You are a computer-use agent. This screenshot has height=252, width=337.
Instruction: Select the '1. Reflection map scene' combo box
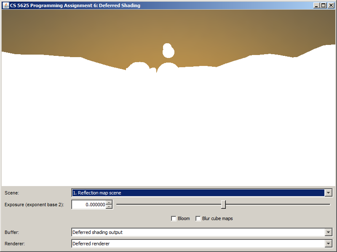click(x=198, y=193)
